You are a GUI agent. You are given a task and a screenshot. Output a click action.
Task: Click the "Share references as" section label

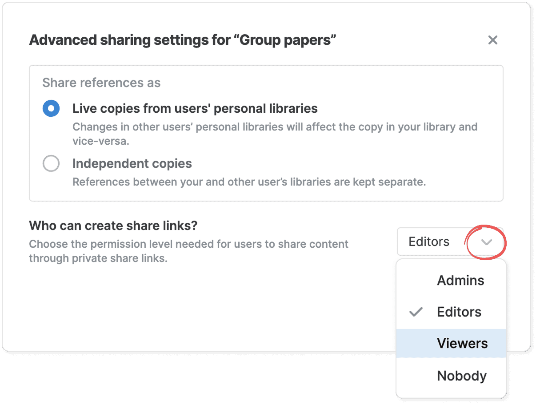point(101,83)
